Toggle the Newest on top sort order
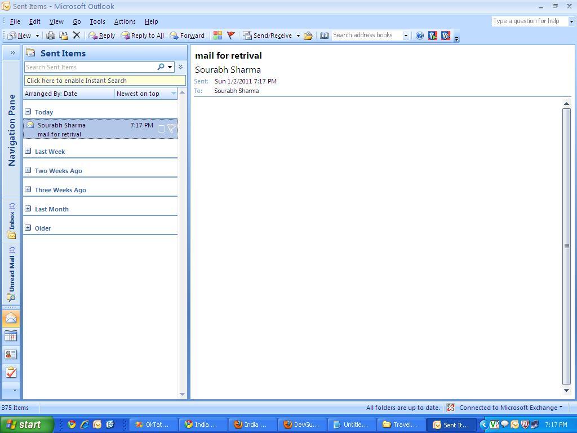The height and width of the screenshot is (433, 577). tap(146, 94)
